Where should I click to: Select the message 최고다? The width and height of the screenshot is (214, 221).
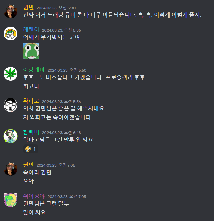tap(31, 86)
